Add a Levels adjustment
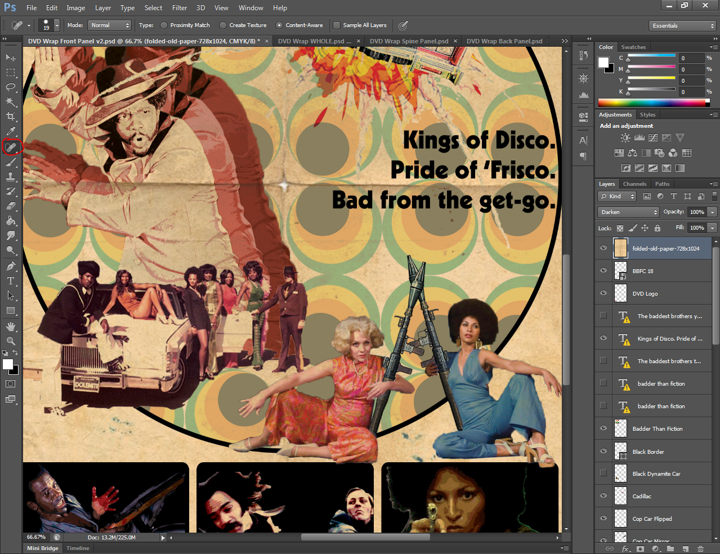Image resolution: width=720 pixels, height=554 pixels. pyautogui.click(x=639, y=137)
